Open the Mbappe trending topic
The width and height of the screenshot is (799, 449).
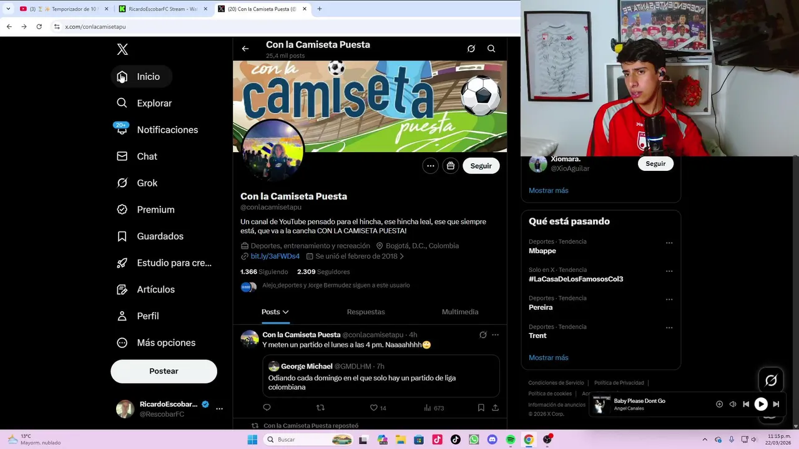(x=542, y=251)
